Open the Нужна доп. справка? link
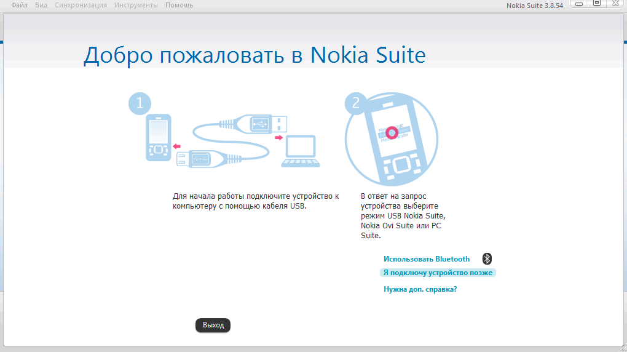The image size is (627, 352). 420,289
